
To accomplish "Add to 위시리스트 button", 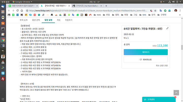I will coord(146,60).
